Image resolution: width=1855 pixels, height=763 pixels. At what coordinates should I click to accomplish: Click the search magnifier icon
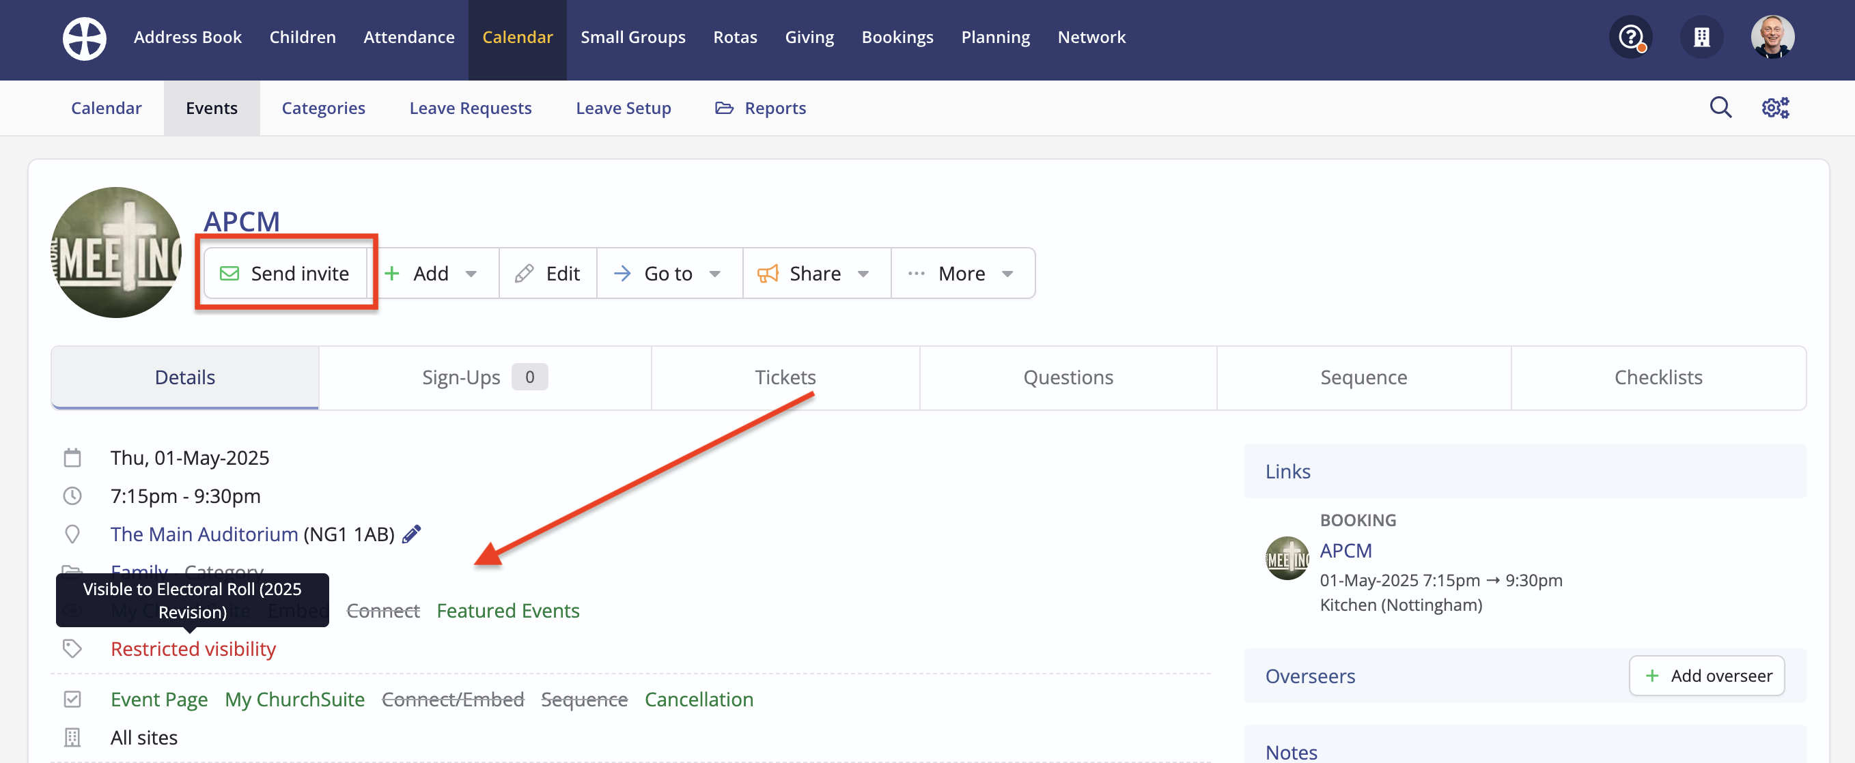(x=1720, y=107)
